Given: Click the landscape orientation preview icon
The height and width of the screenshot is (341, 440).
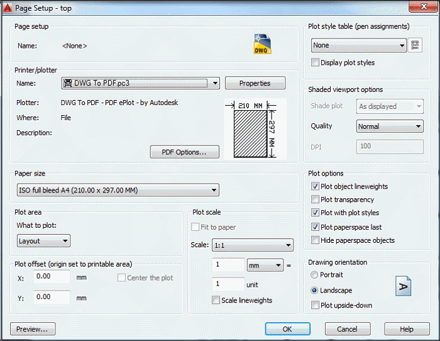Looking at the screenshot, I should [x=403, y=287].
